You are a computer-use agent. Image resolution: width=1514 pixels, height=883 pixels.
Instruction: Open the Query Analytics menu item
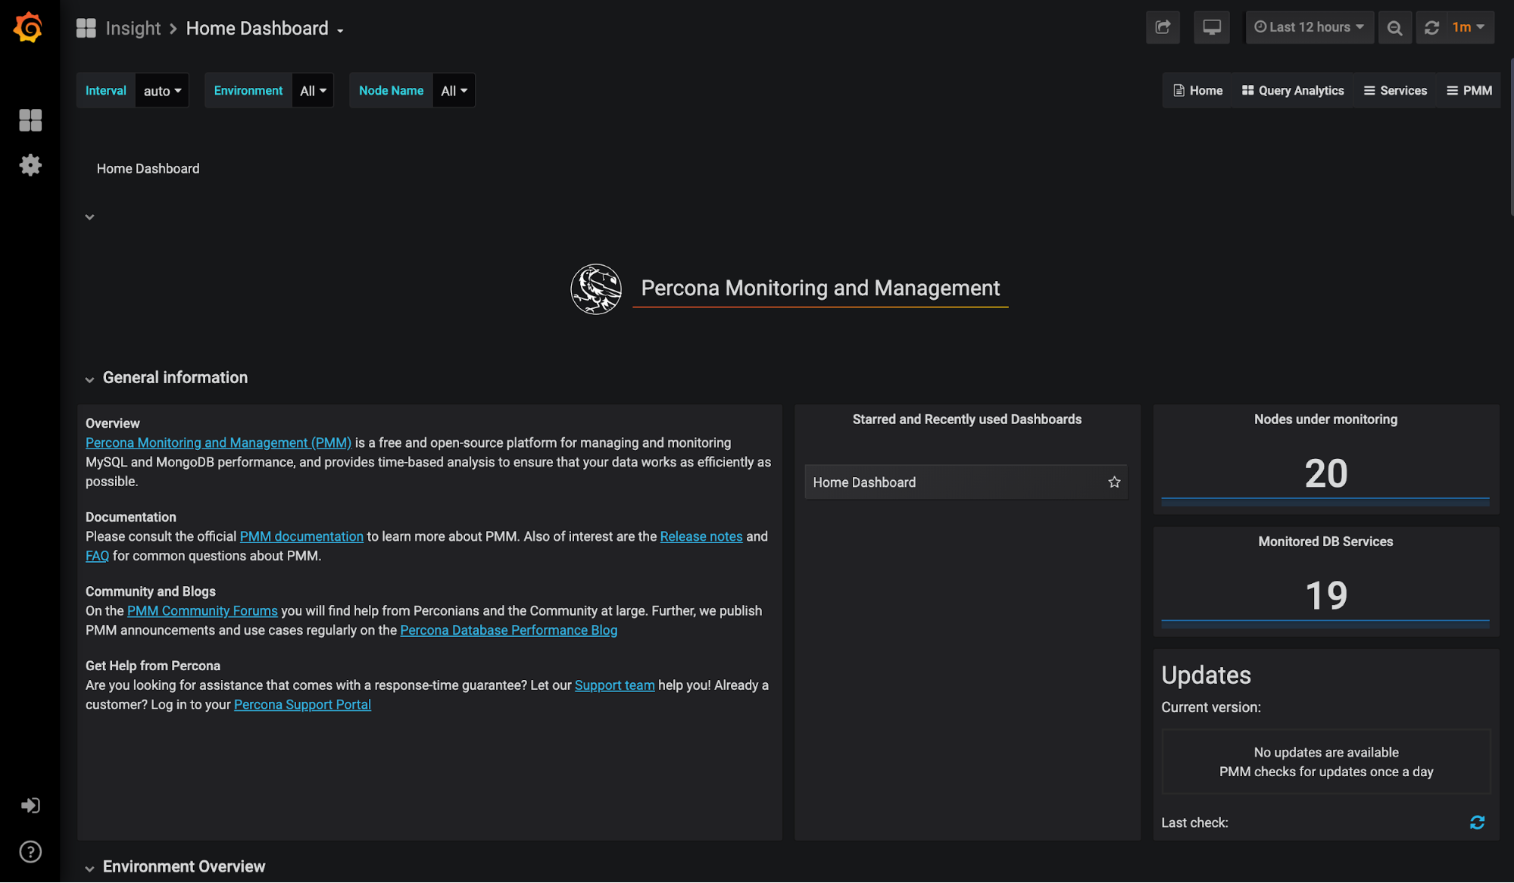point(1293,91)
